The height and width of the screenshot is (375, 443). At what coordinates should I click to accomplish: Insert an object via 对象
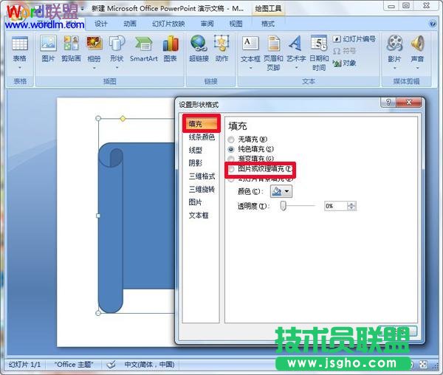pos(344,63)
